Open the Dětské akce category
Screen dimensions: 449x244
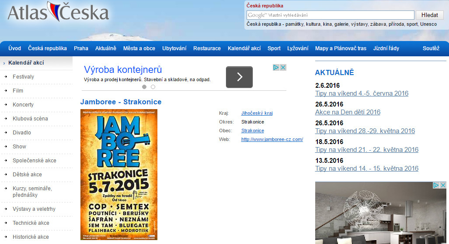(27, 175)
